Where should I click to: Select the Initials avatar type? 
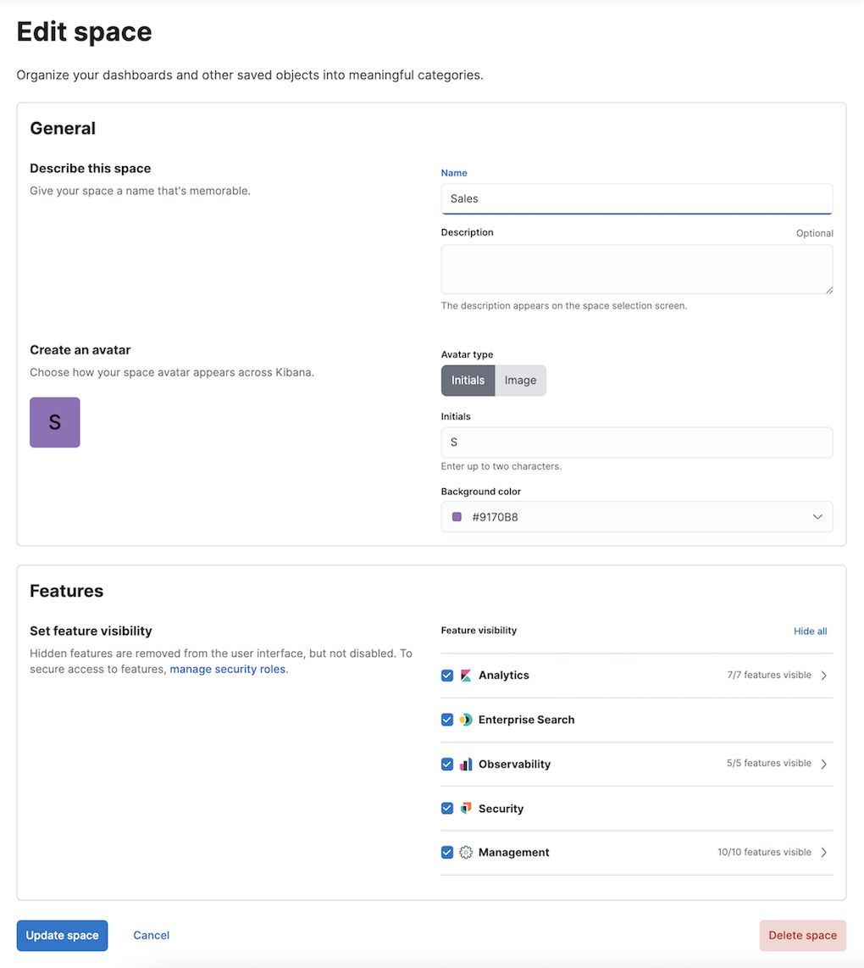pyautogui.click(x=468, y=381)
